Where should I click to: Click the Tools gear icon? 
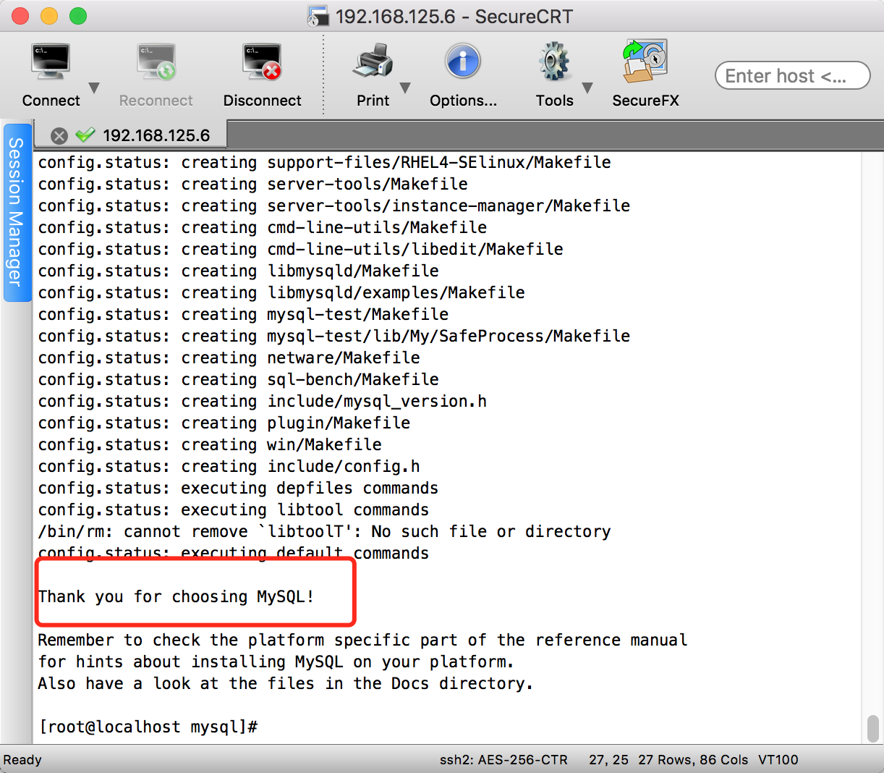click(x=554, y=62)
